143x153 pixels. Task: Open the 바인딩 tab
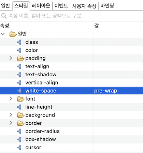pos(107,6)
